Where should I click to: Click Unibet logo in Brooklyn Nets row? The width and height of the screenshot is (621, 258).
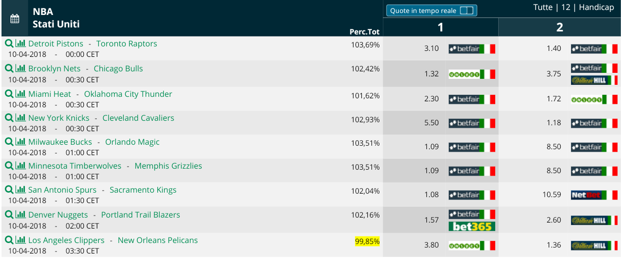pyautogui.click(x=472, y=74)
